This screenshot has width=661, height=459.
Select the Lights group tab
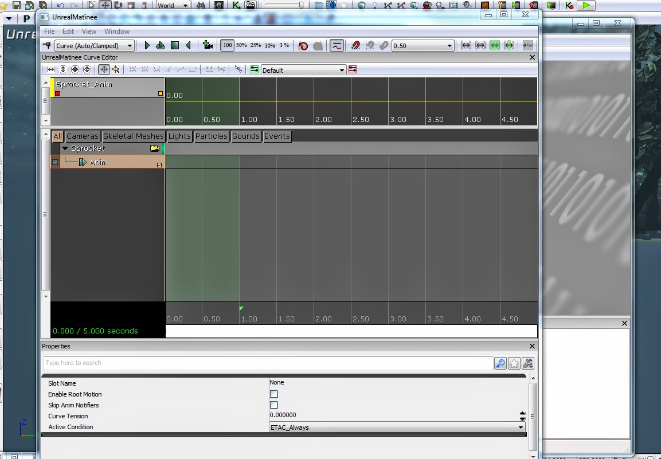click(x=179, y=136)
